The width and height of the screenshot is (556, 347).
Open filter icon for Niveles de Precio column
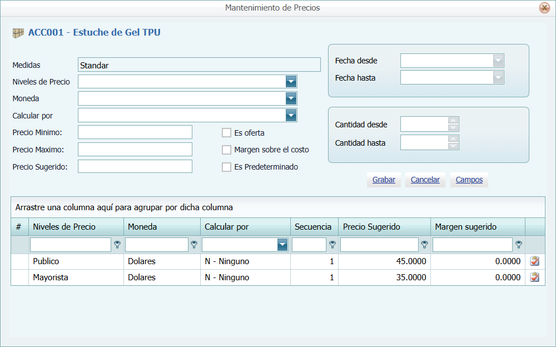click(x=117, y=245)
